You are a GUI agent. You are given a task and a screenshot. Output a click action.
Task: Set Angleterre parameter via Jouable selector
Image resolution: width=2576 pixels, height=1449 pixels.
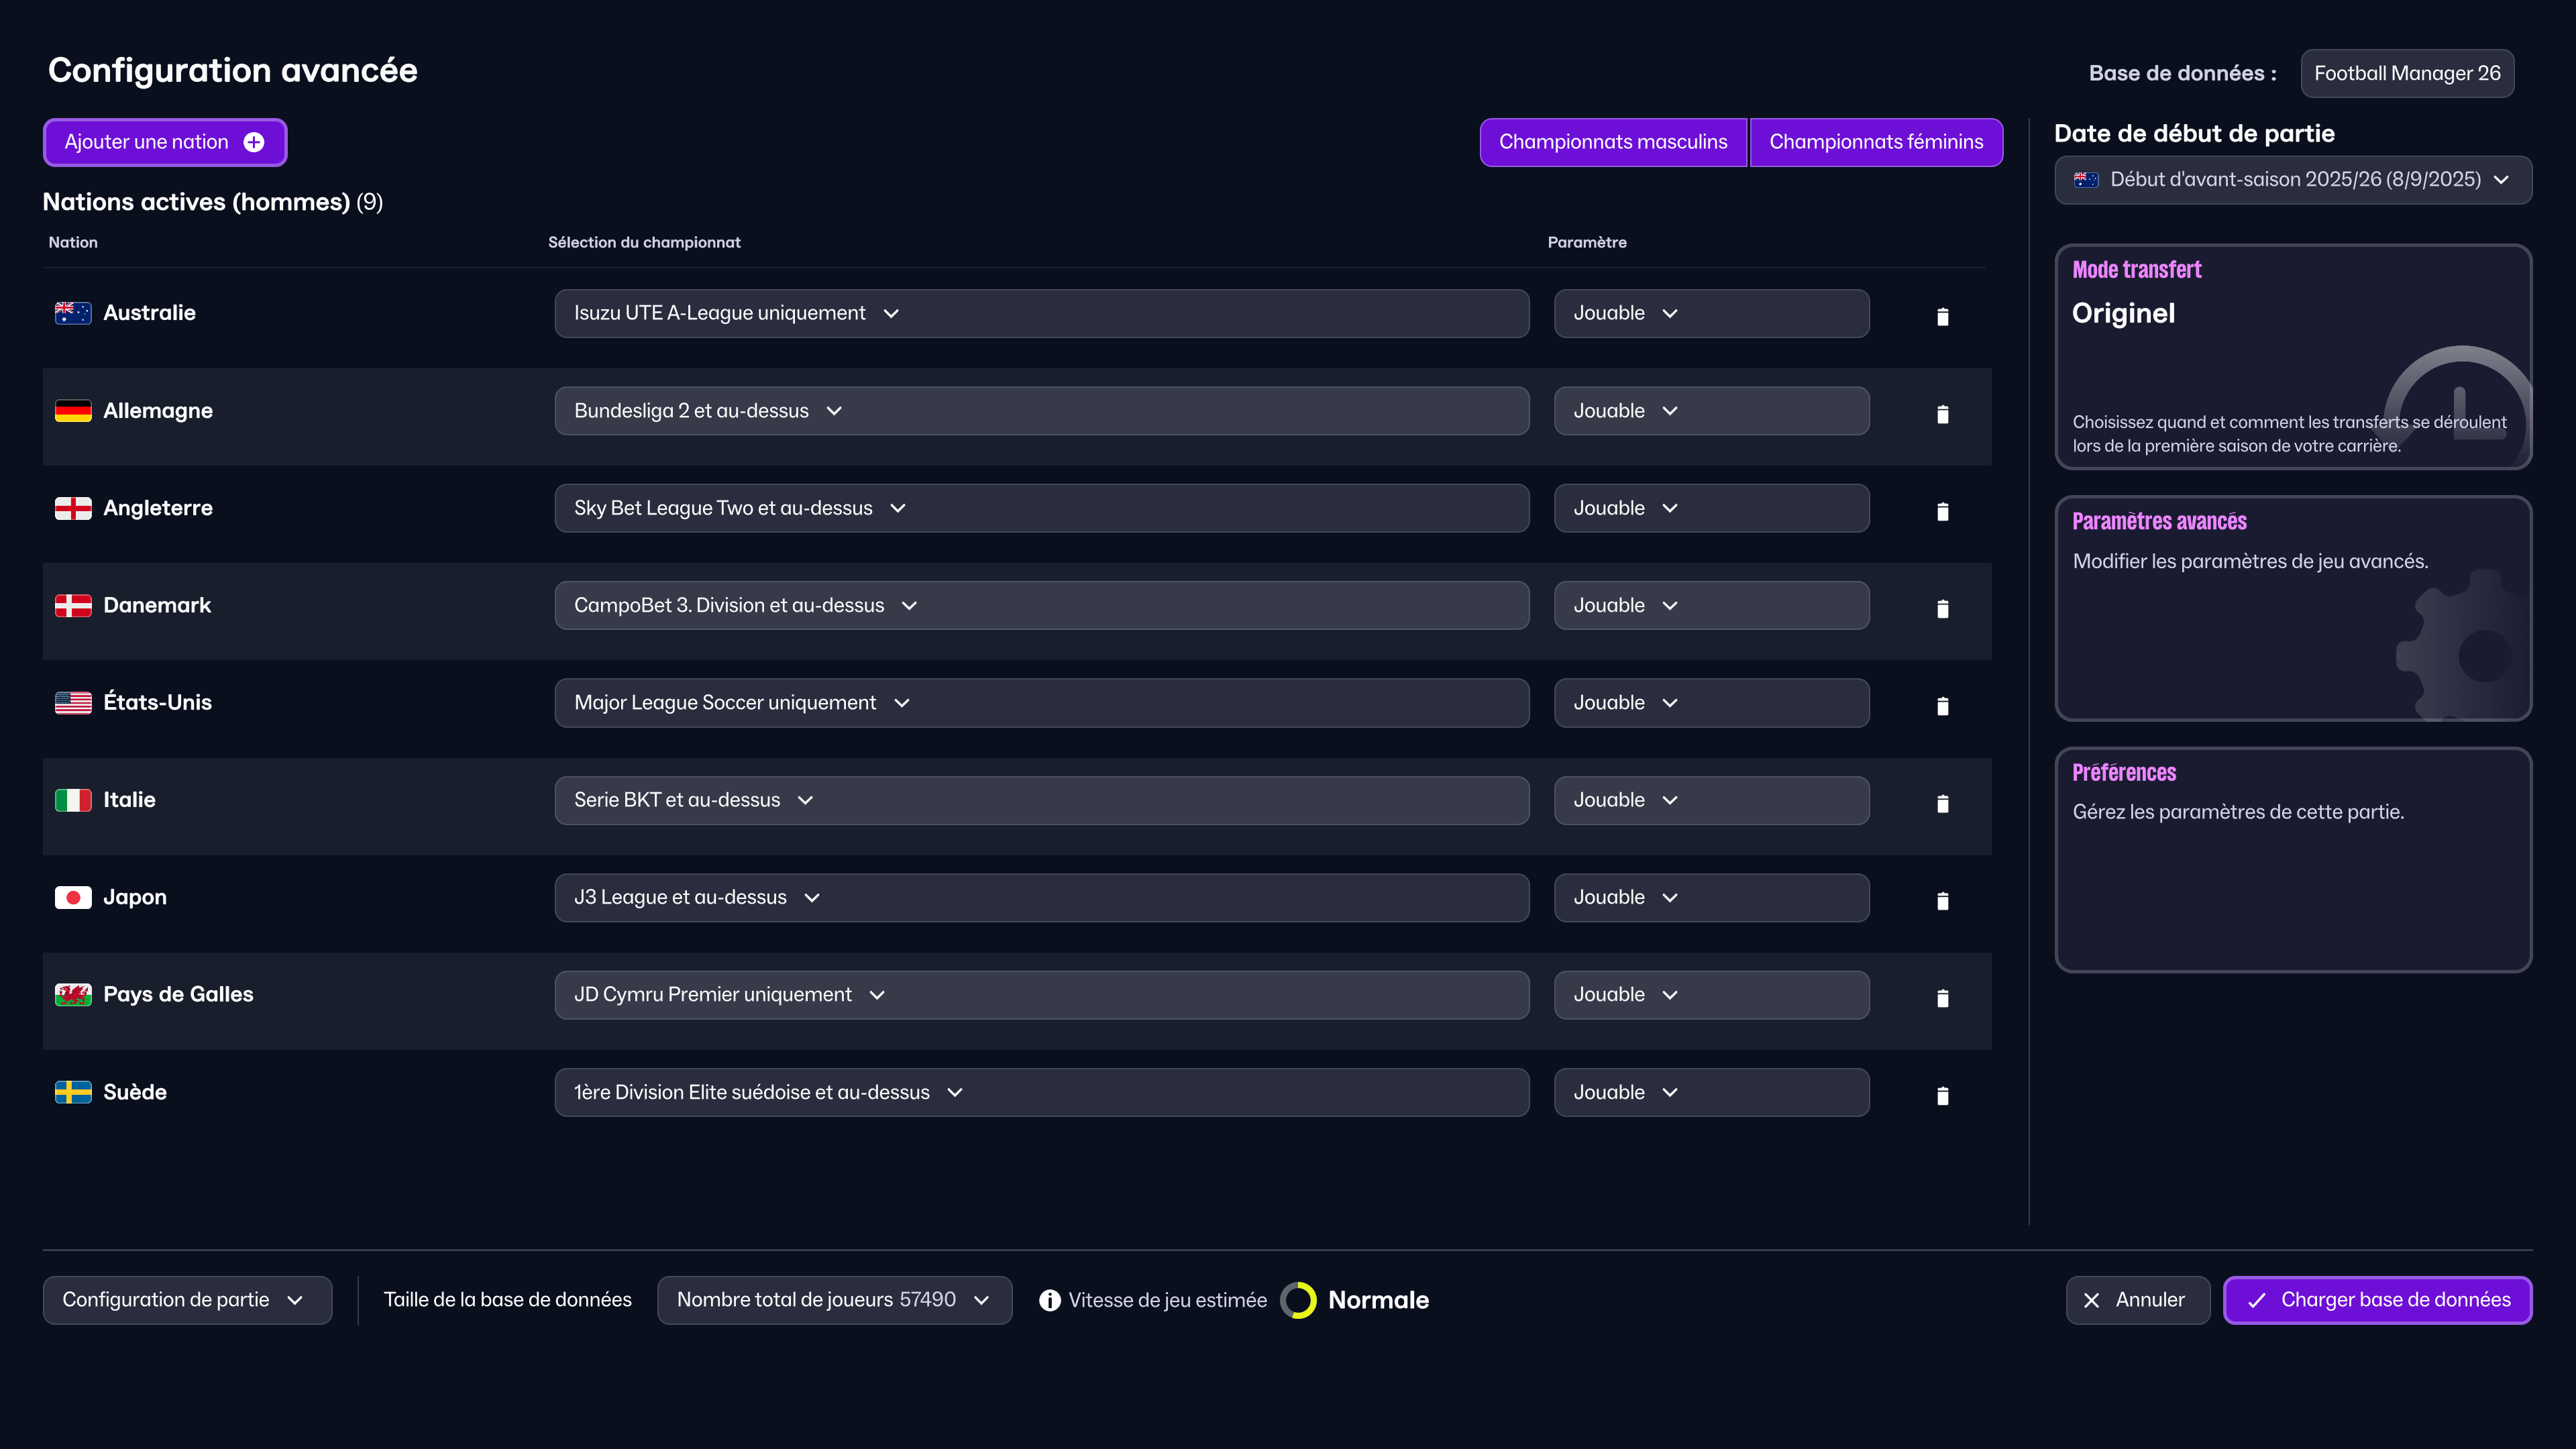click(x=1711, y=507)
